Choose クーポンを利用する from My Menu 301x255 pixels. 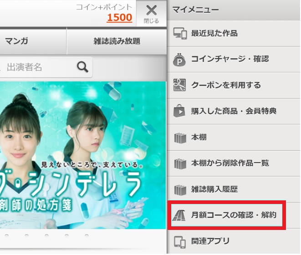[234, 86]
